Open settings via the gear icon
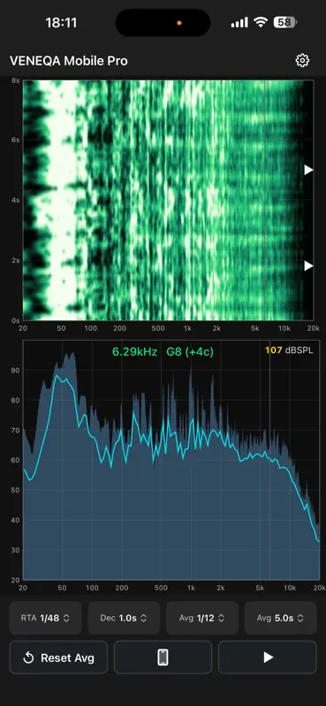Screen dimensions: 326x706 pyautogui.click(x=302, y=60)
